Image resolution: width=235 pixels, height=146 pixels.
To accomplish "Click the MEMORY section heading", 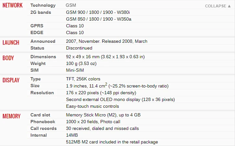I will coord(12,116).
